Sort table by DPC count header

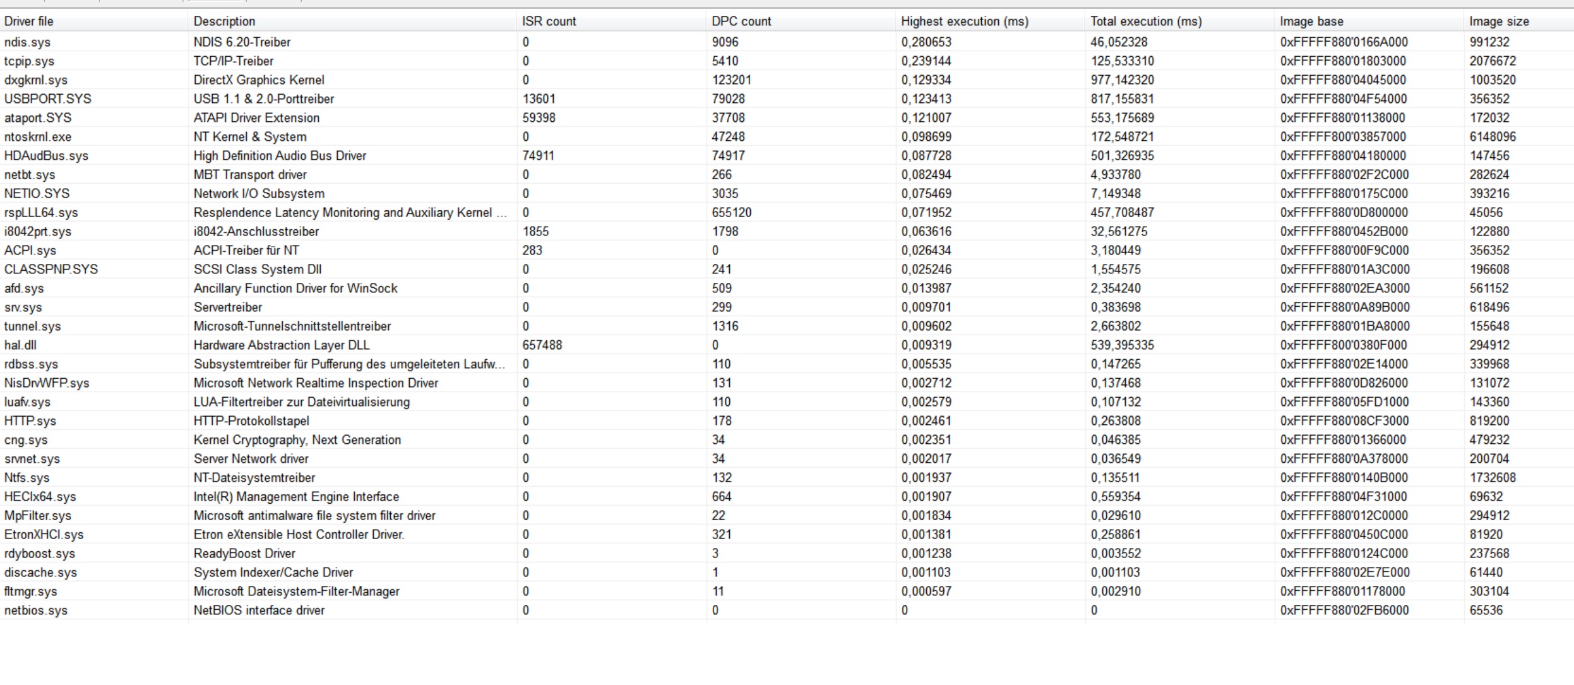coord(741,21)
